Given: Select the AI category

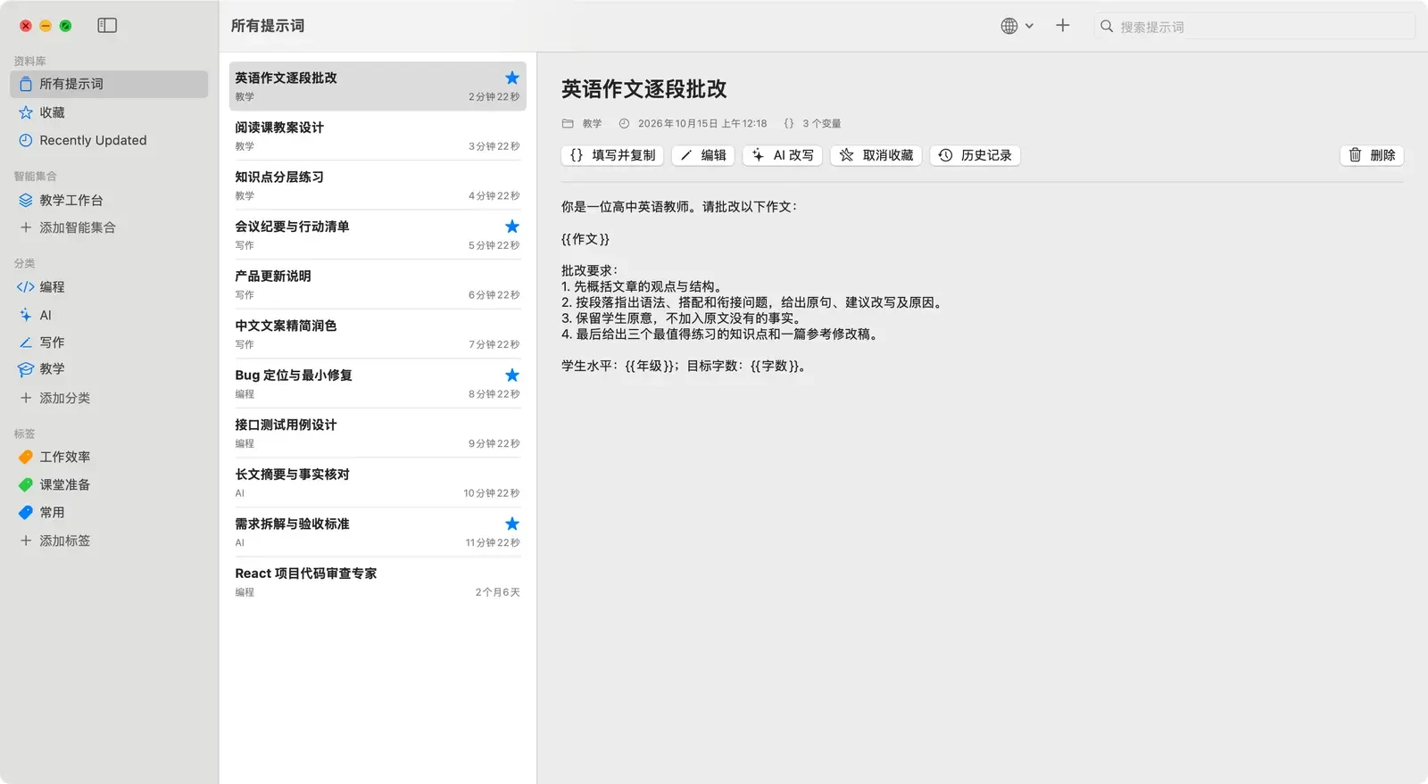Looking at the screenshot, I should pos(109,315).
